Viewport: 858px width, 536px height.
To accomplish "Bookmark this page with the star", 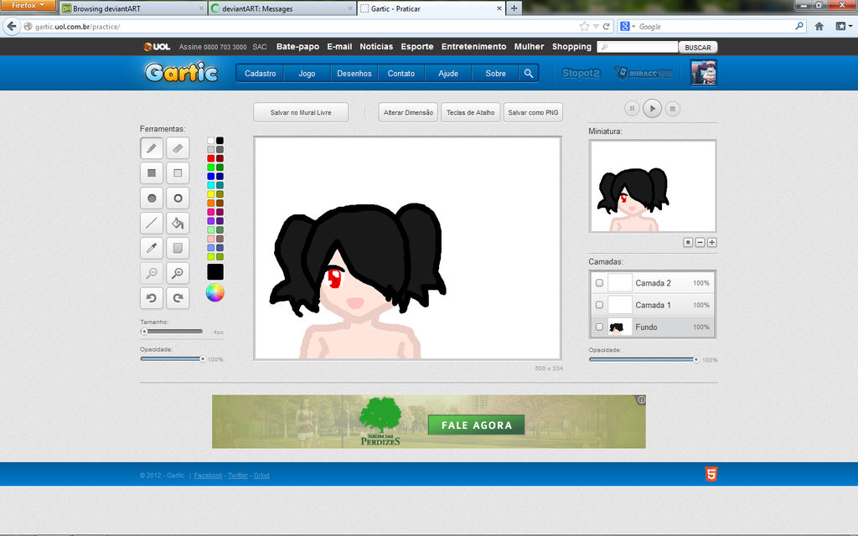I will coord(584,26).
